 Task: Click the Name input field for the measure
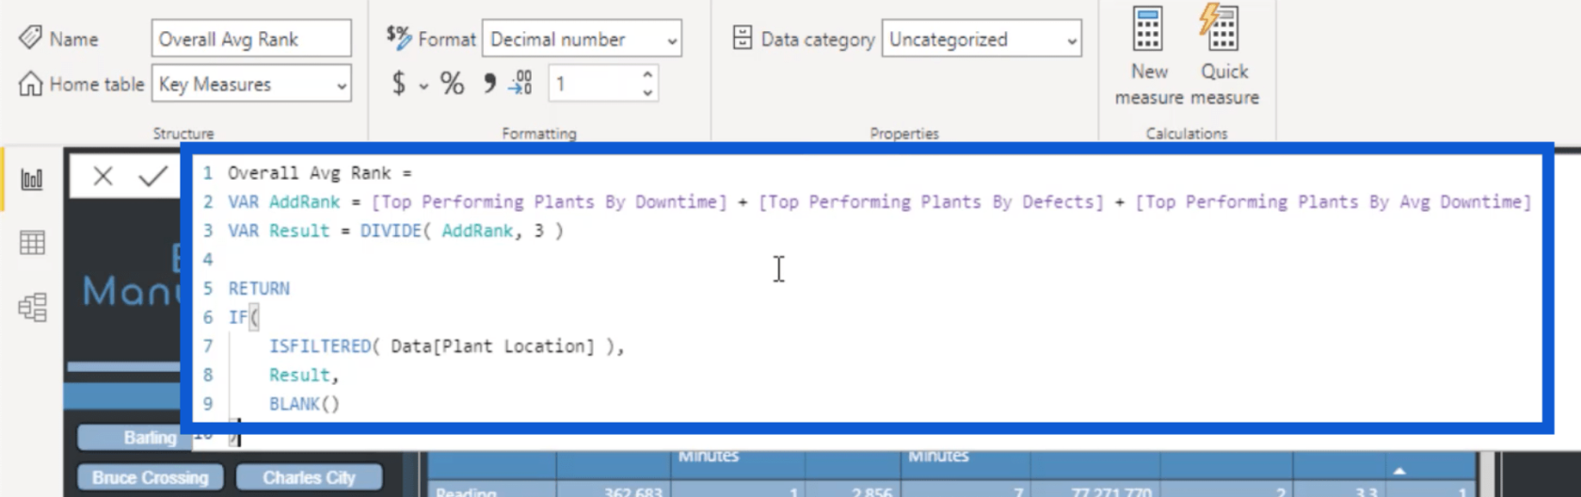[250, 39]
